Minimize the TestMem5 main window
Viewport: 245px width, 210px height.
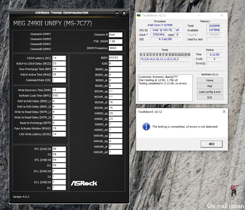[x=199, y=16]
